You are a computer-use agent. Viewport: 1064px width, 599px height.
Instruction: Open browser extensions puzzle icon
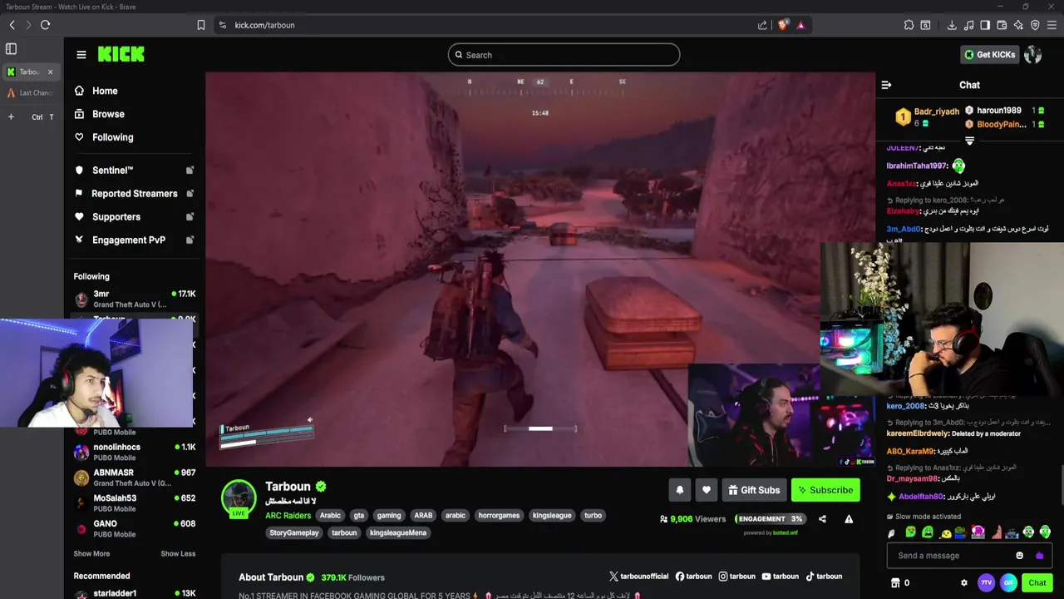click(x=909, y=25)
